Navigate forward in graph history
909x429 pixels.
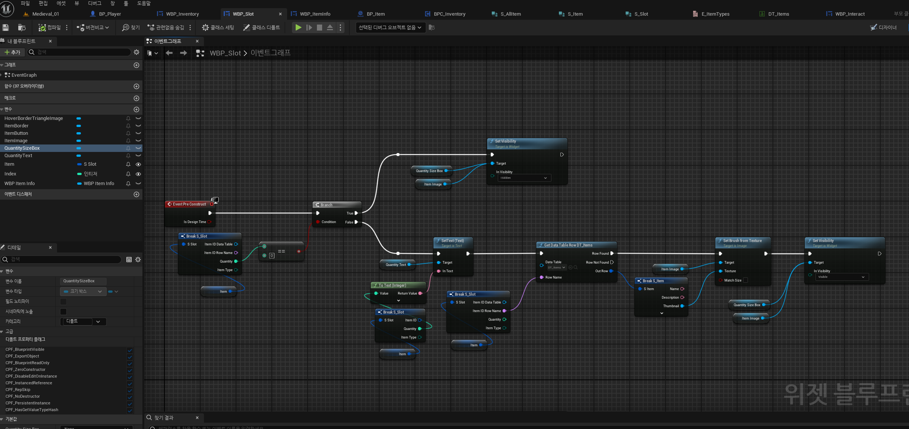pyautogui.click(x=183, y=53)
